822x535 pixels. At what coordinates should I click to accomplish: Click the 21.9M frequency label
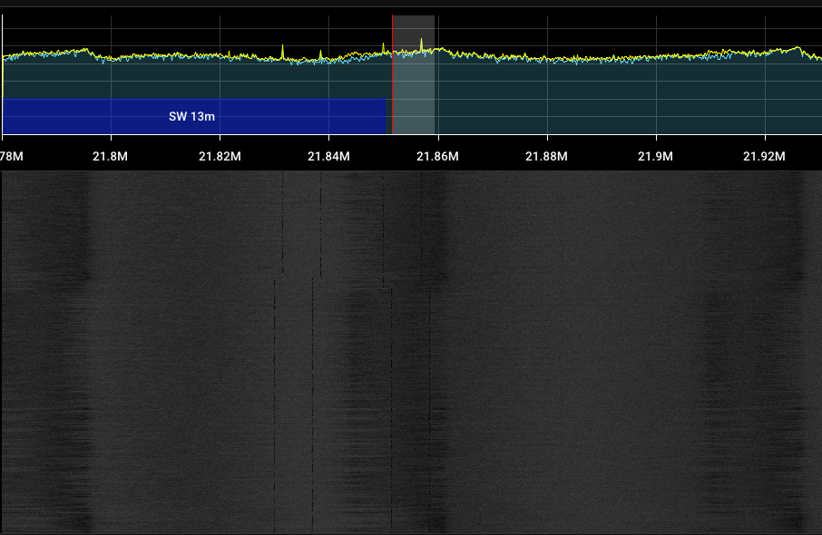[x=655, y=156]
